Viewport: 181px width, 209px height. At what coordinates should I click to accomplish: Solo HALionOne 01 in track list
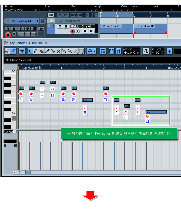(66, 26)
